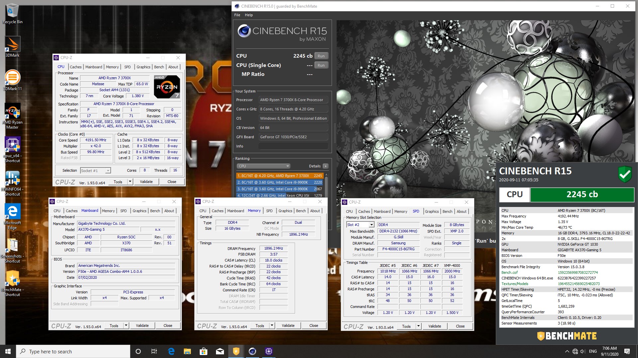Show hidden tray icons chevron
Image resolution: width=638 pixels, height=358 pixels.
pyautogui.click(x=567, y=351)
